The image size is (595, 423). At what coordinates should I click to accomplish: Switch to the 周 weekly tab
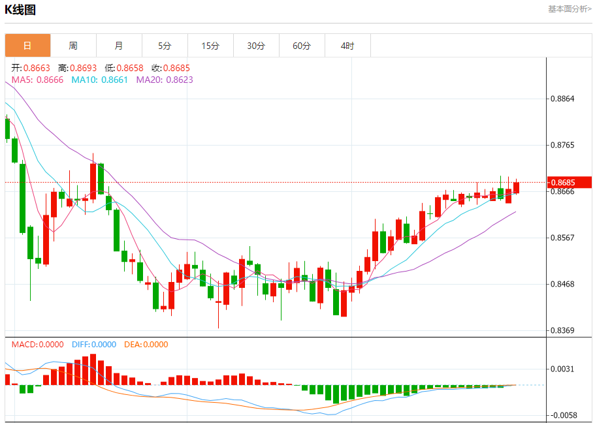click(x=73, y=46)
